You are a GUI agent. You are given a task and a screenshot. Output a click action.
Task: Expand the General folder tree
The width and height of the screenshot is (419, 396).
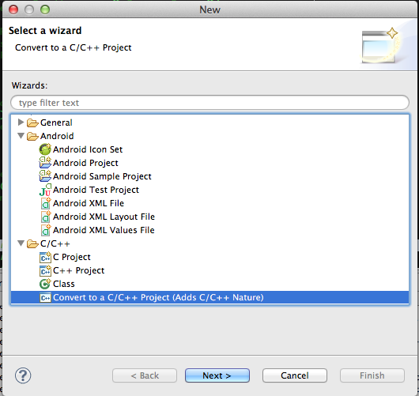[21, 122]
